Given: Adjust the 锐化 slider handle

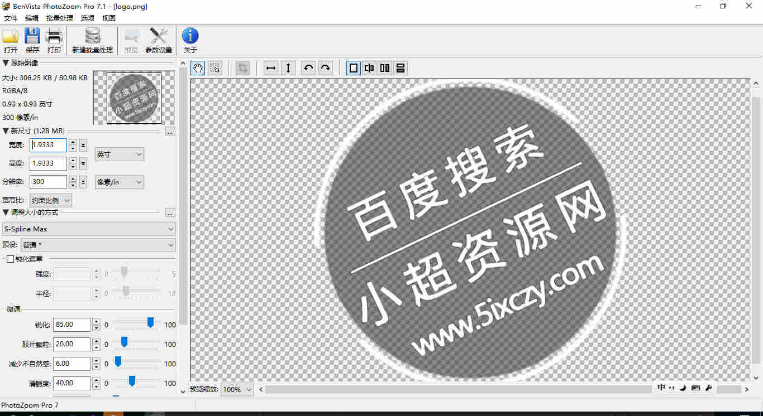Looking at the screenshot, I should (151, 322).
